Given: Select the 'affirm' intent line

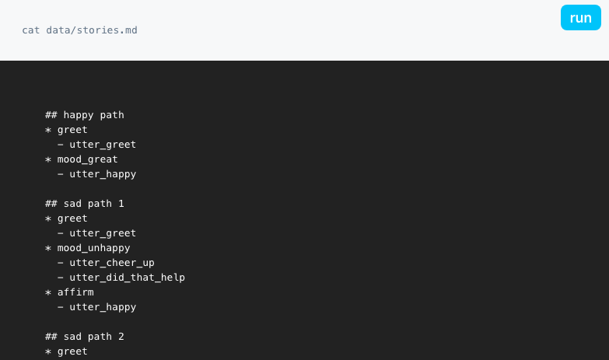Looking at the screenshot, I should (x=75, y=292).
